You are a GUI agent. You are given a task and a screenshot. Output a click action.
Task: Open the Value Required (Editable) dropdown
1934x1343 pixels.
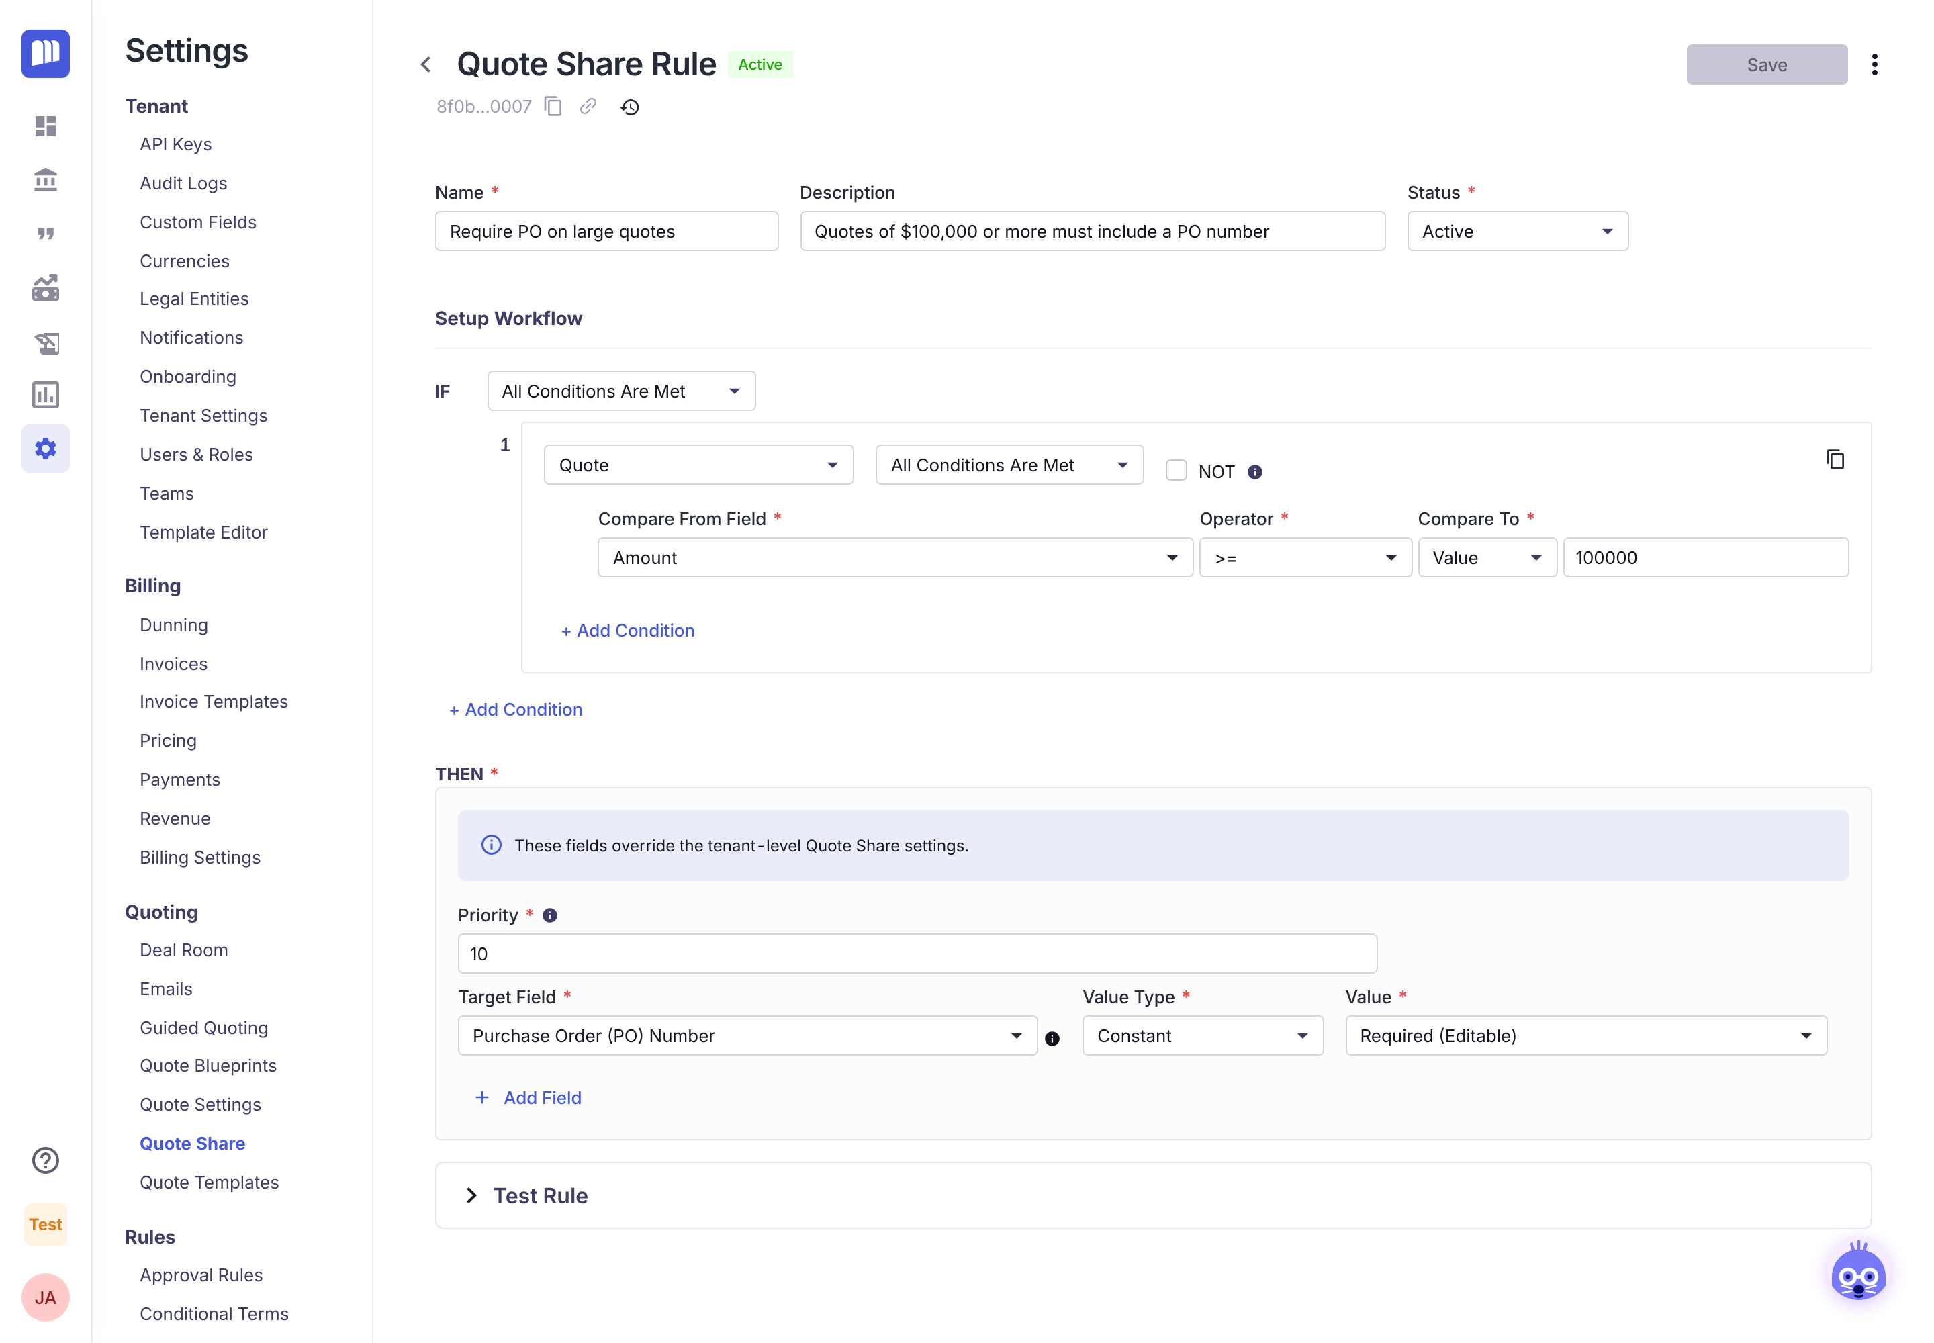[x=1585, y=1036]
